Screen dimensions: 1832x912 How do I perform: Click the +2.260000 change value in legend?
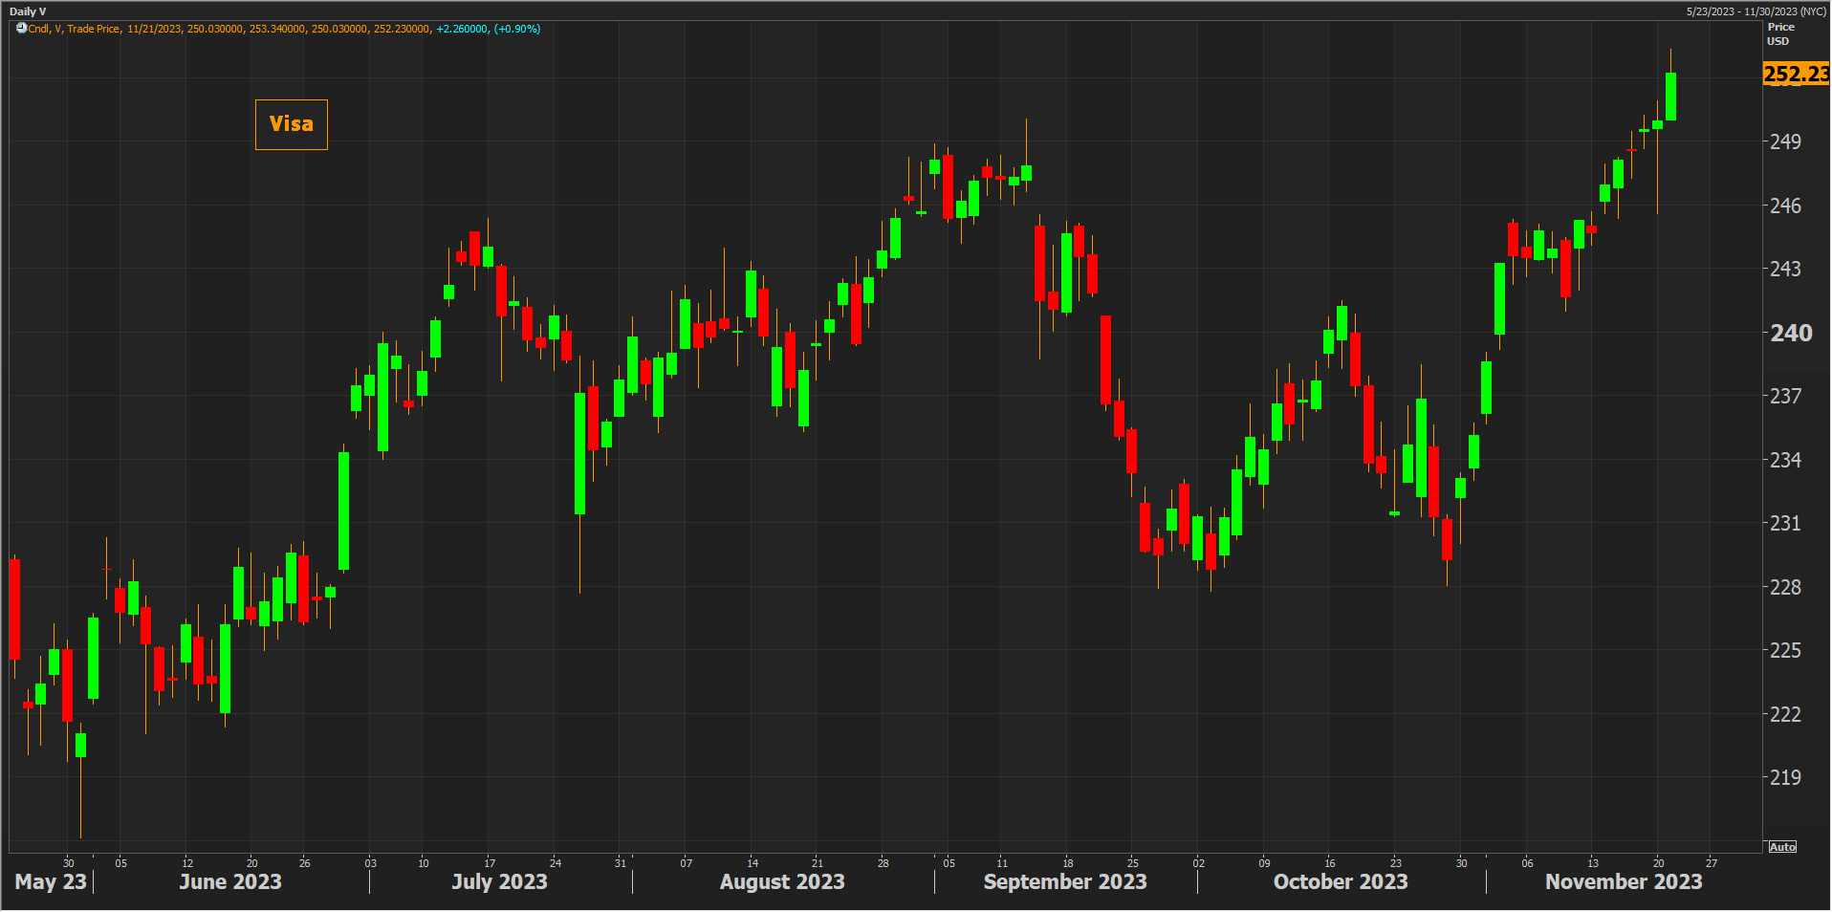[462, 29]
